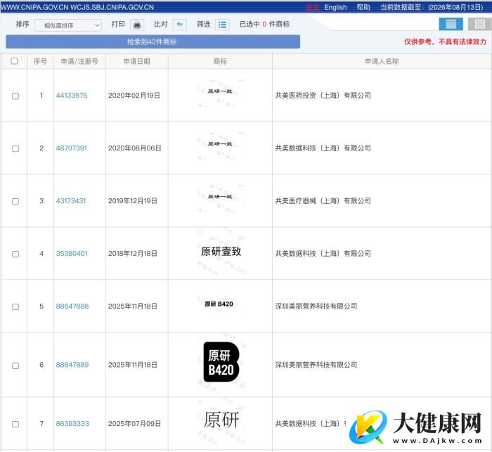492x452 pixels.
Task: Click 深圳美丽营养科技有限公司 in row 6
Action: [316, 365]
